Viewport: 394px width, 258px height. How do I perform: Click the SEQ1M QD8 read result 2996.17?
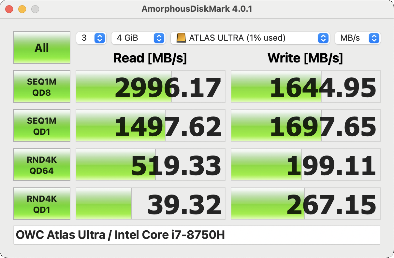point(151,87)
